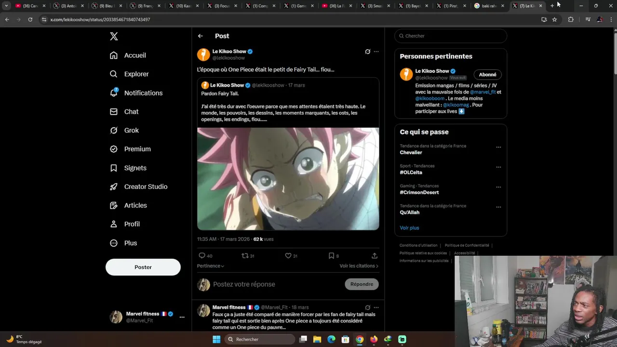Image resolution: width=617 pixels, height=347 pixels.
Task: Open Accueil home page
Action: click(128, 55)
